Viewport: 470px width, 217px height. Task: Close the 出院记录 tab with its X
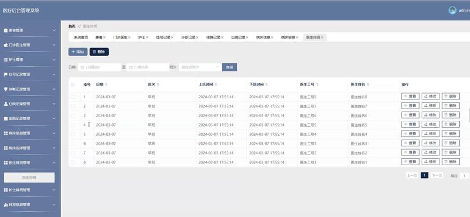point(247,37)
